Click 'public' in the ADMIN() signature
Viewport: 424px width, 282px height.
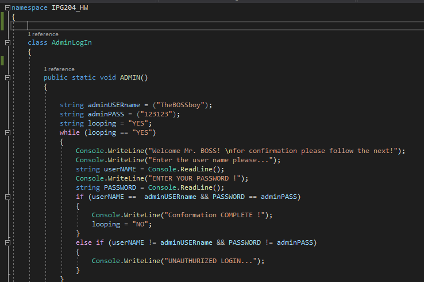point(56,78)
